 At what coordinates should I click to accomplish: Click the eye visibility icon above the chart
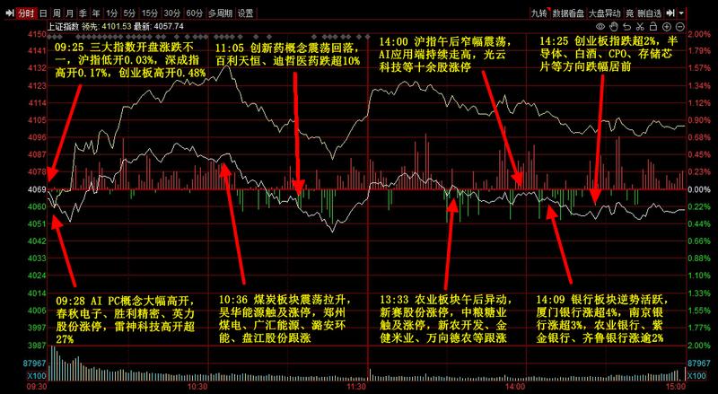(x=600, y=27)
